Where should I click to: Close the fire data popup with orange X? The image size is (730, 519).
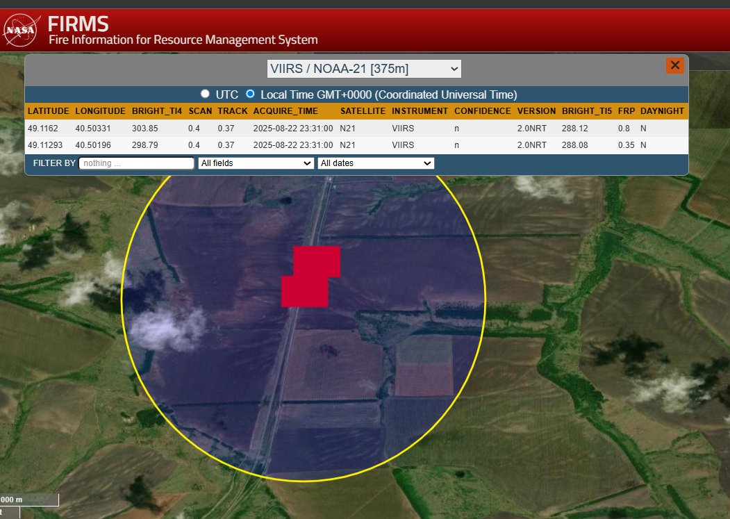pyautogui.click(x=674, y=65)
